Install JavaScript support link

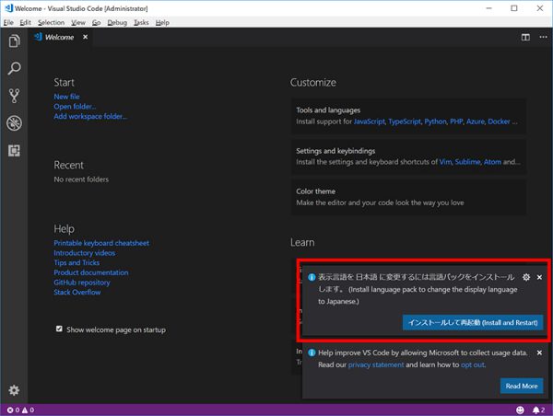click(370, 121)
